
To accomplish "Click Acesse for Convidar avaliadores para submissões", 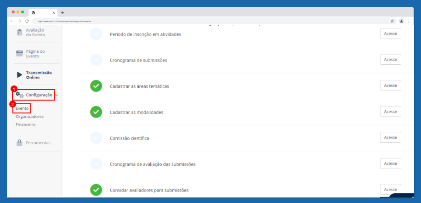I will pos(390,190).
